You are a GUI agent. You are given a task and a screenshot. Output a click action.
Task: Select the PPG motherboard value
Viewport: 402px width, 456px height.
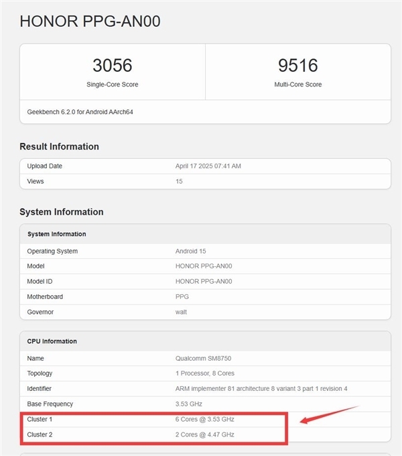[x=182, y=296]
